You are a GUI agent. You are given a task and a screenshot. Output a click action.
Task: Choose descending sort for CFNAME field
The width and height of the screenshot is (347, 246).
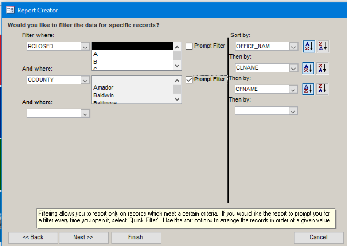(323, 89)
